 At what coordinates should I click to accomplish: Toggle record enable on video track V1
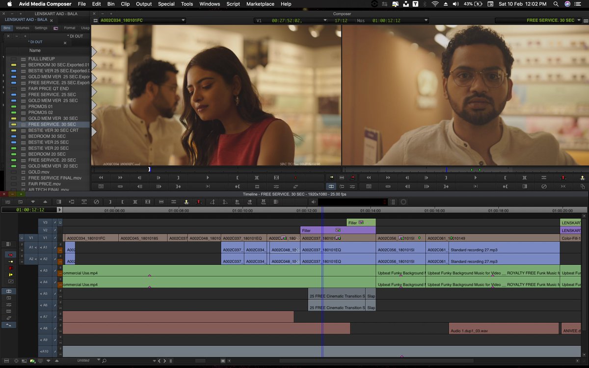(x=45, y=238)
